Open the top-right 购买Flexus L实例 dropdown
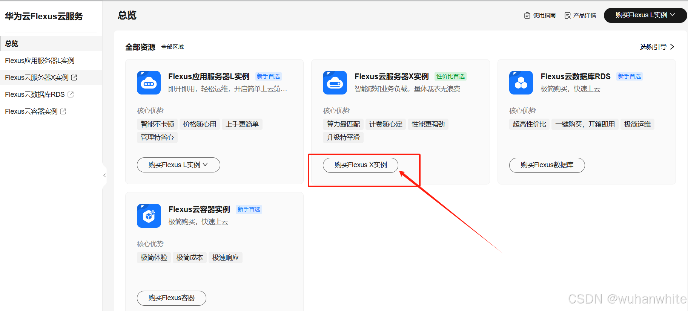The height and width of the screenshot is (311, 688). click(x=645, y=15)
